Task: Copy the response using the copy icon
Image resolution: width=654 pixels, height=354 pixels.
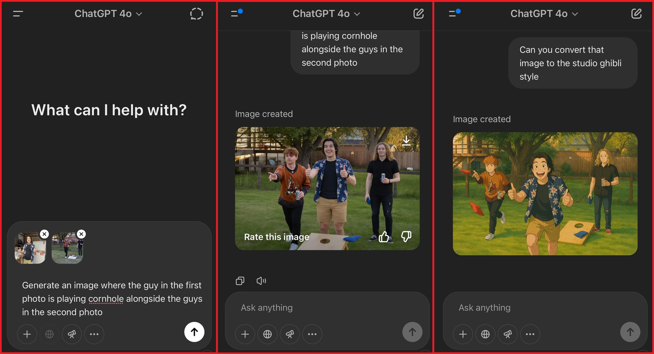Action: pyautogui.click(x=240, y=280)
